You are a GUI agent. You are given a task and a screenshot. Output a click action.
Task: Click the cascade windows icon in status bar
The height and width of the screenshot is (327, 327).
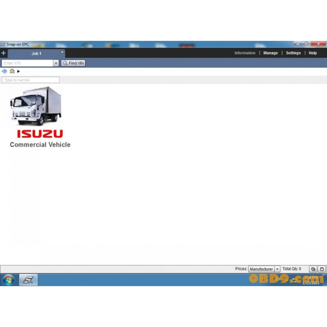click(x=313, y=269)
